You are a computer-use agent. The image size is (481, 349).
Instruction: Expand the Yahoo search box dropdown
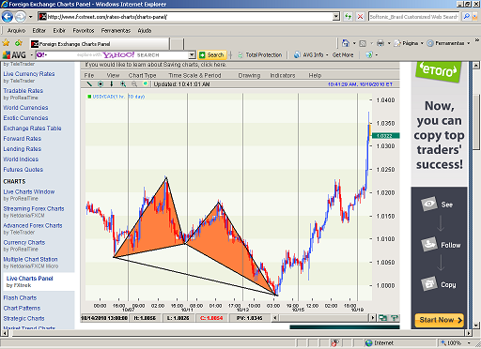[x=192, y=55]
